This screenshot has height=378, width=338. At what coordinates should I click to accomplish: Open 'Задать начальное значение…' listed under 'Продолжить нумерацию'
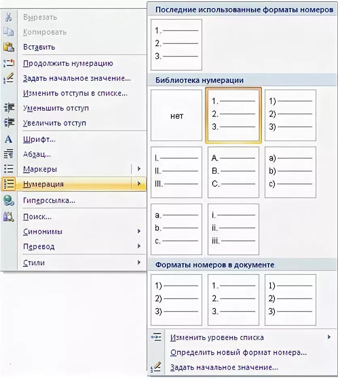77,78
